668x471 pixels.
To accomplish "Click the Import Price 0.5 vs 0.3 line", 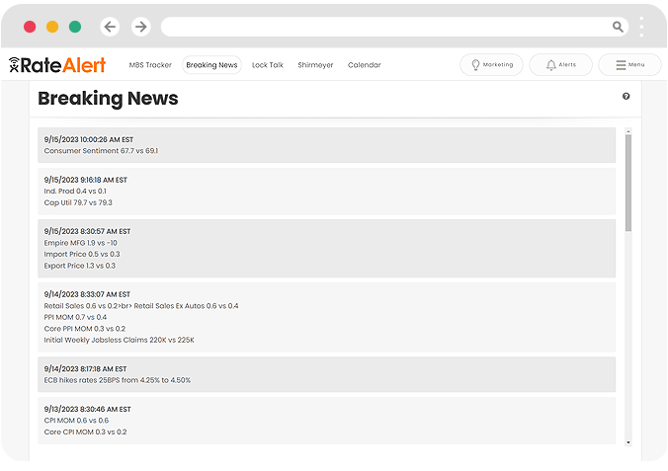I will click(82, 254).
